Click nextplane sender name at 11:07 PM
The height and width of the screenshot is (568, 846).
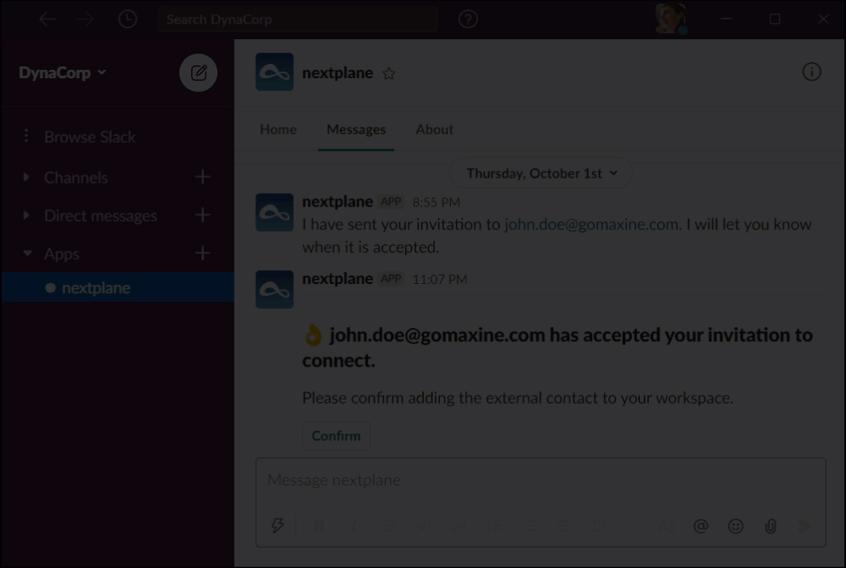click(x=337, y=279)
